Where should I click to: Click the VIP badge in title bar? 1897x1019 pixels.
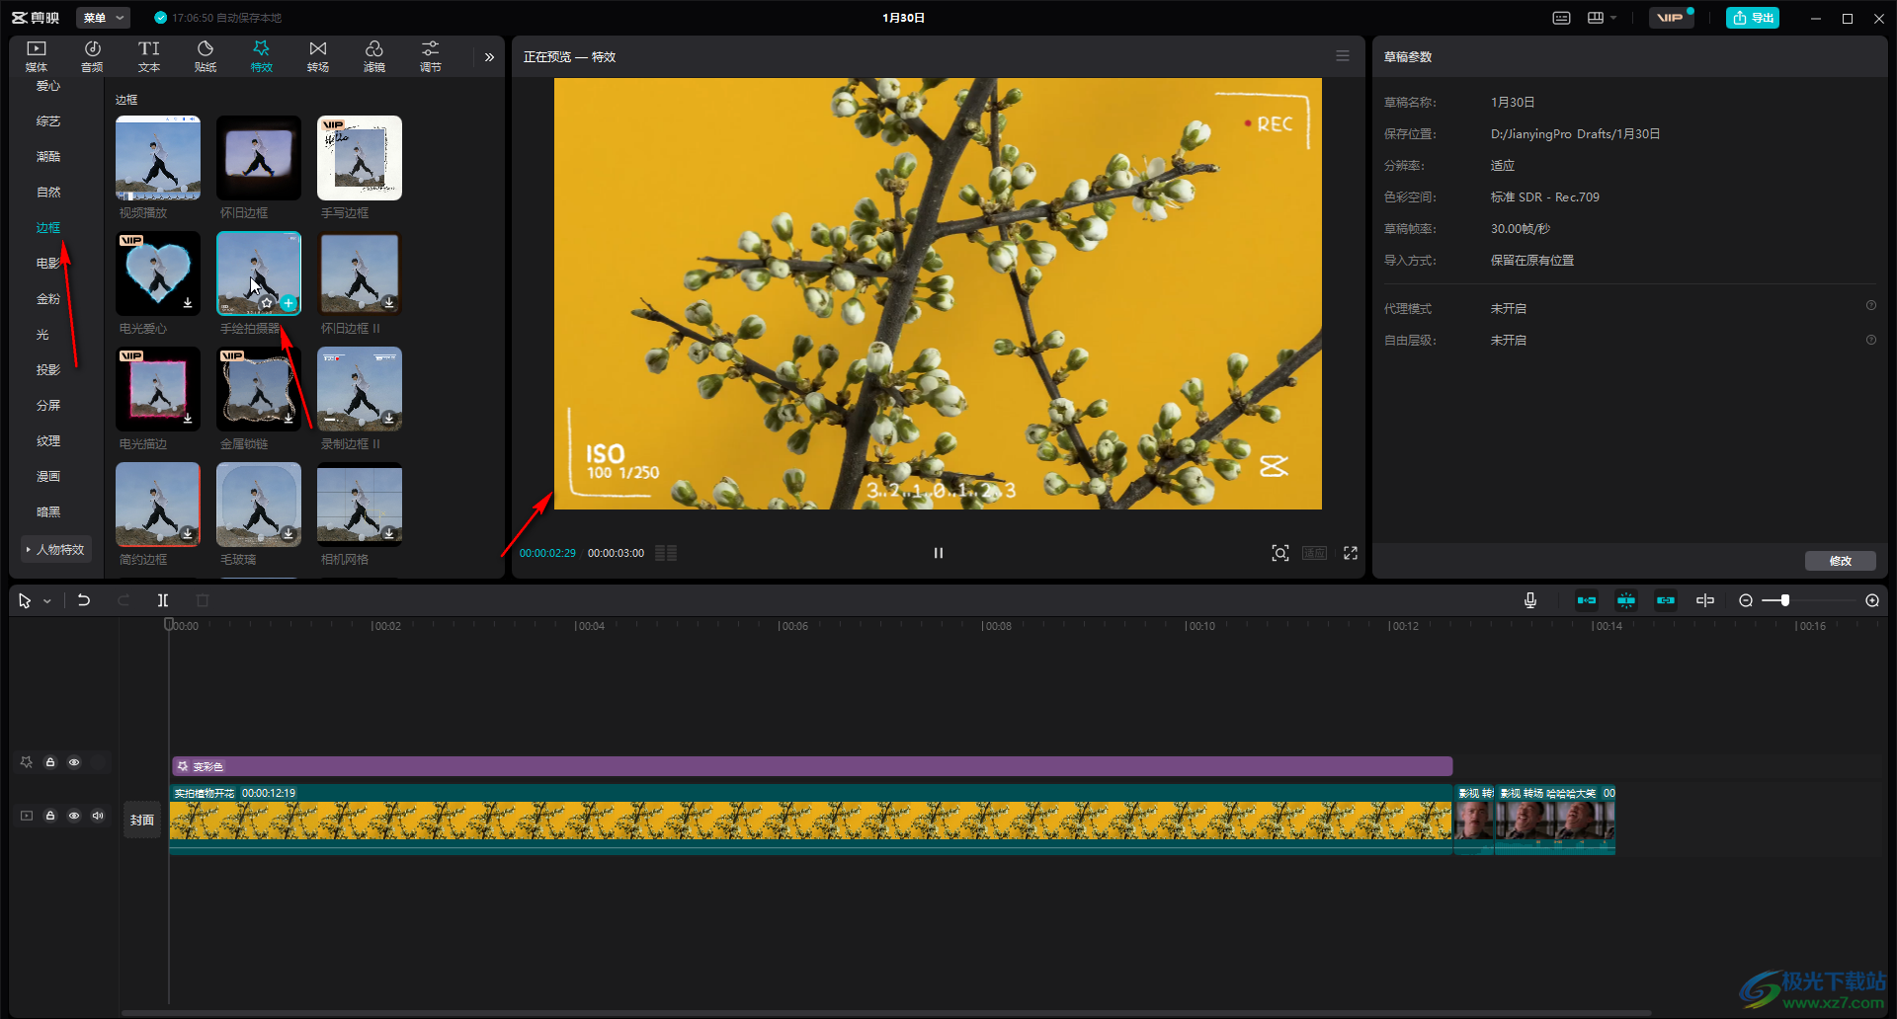pyautogui.click(x=1671, y=18)
